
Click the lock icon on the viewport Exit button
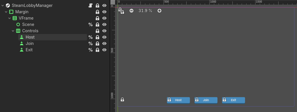point(224,99)
